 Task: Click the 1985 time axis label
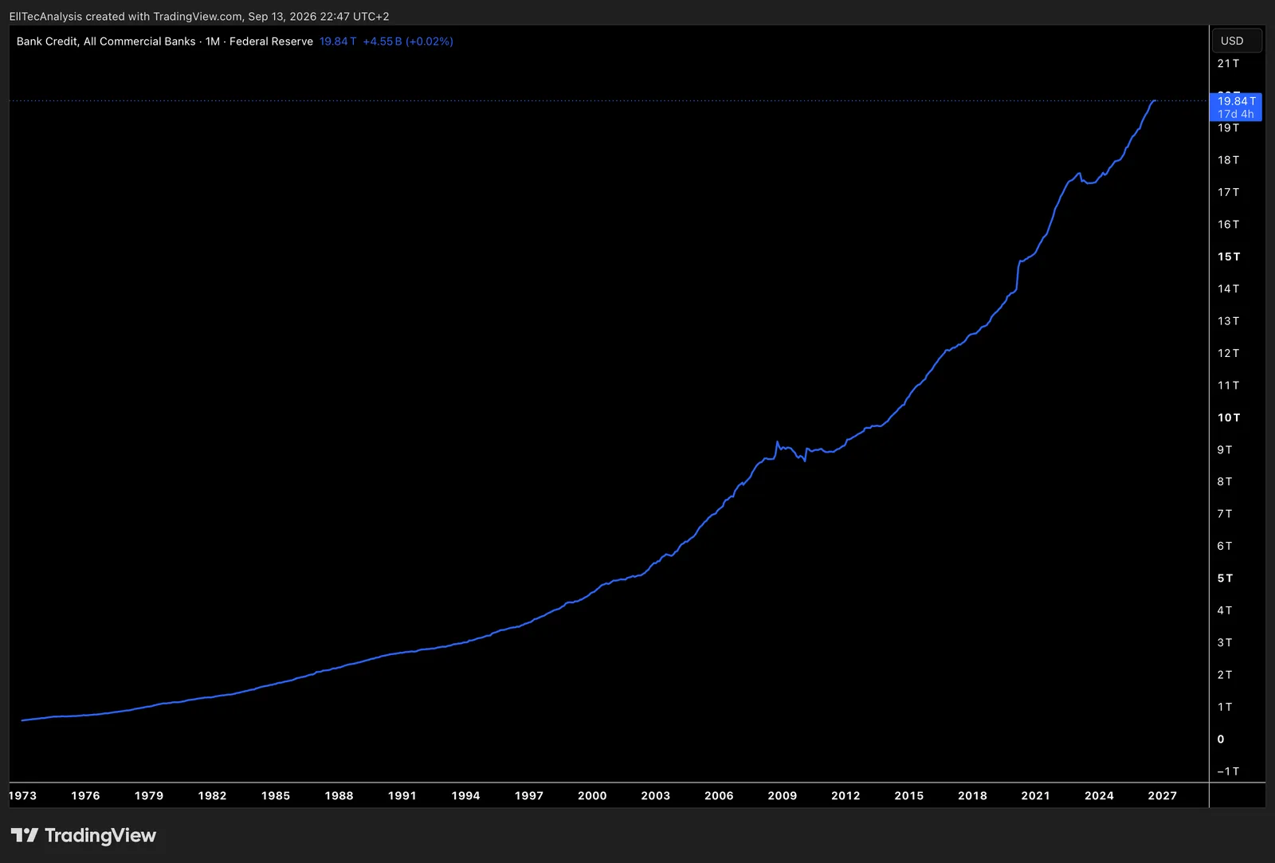(x=276, y=795)
